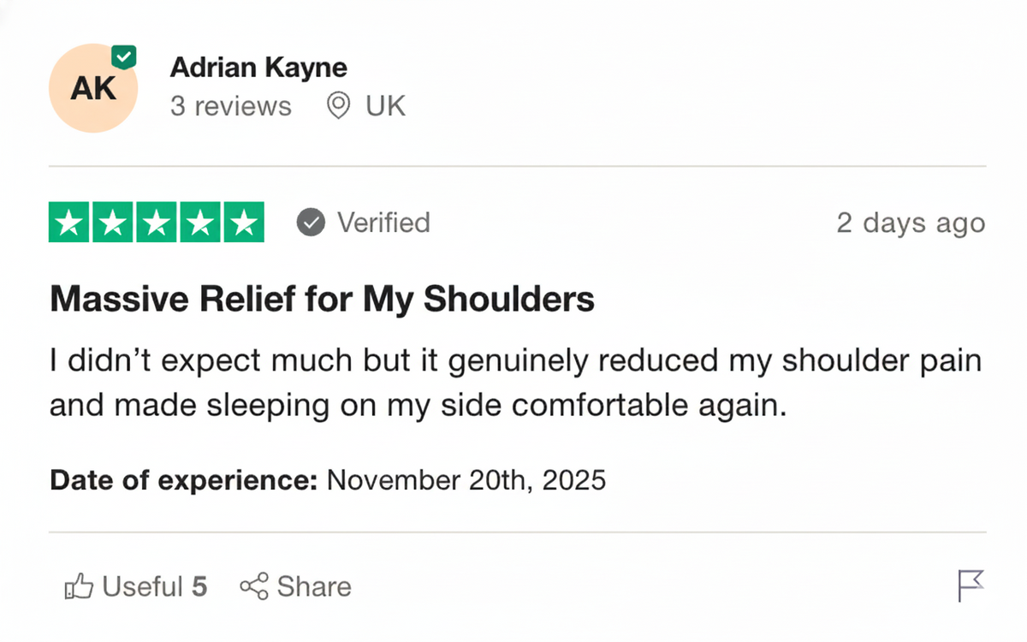The image size is (1027, 642).
Task: Click the location pin icon
Action: click(339, 107)
